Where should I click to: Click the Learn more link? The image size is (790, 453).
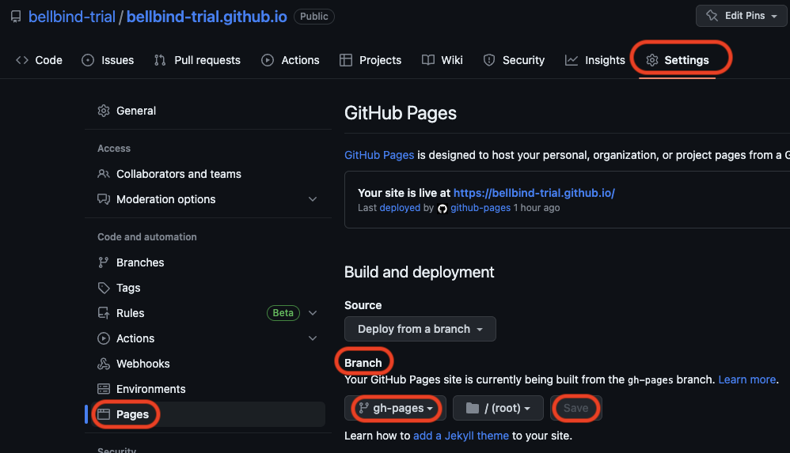(746, 379)
